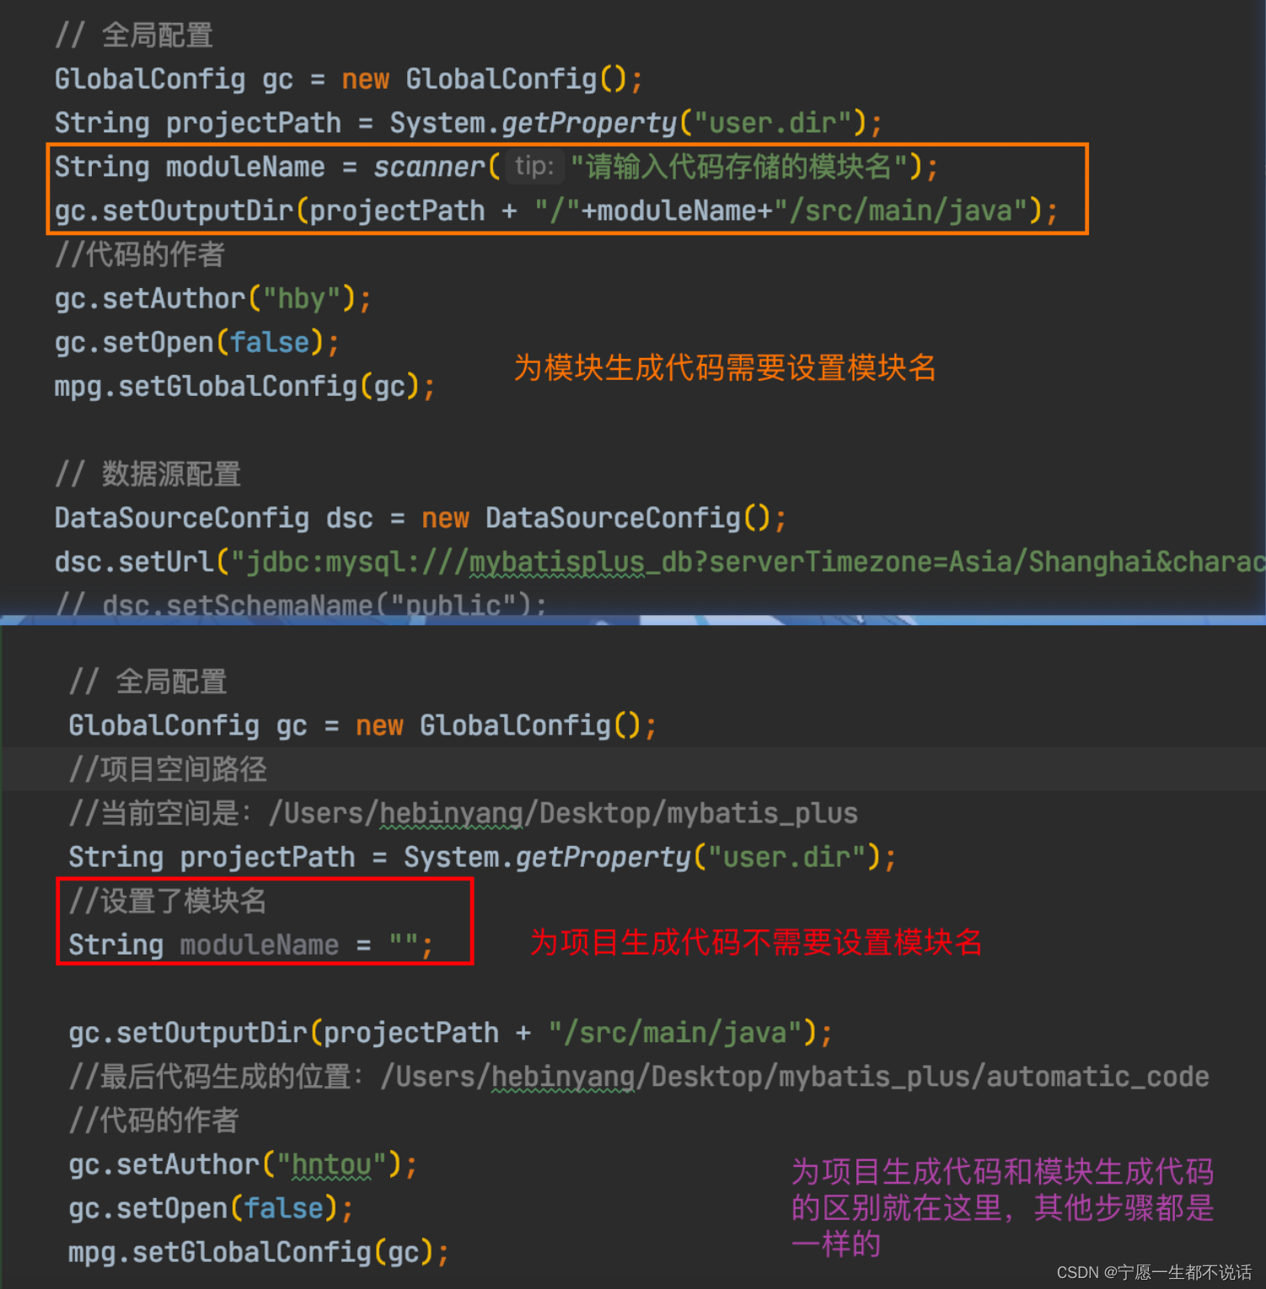1266x1289 pixels.
Task: Click the comment '// 数据源配置'
Action: [x=148, y=474]
